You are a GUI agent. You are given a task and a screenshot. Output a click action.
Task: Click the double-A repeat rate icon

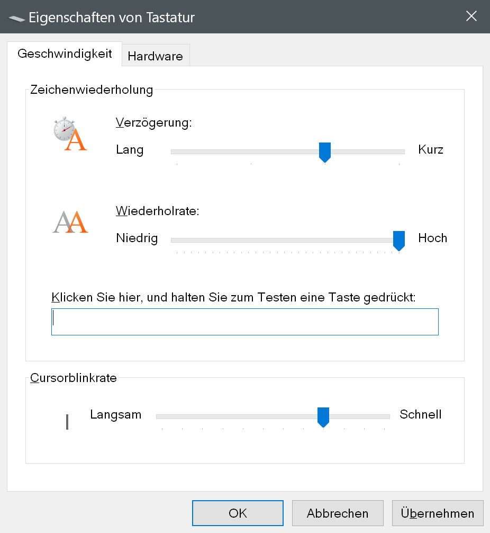(x=70, y=223)
